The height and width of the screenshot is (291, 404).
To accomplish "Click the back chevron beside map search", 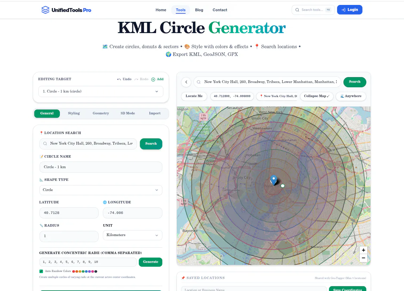I will point(186,82).
